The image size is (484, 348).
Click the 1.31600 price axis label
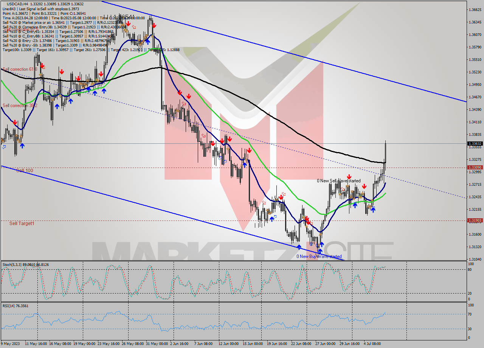click(475, 234)
